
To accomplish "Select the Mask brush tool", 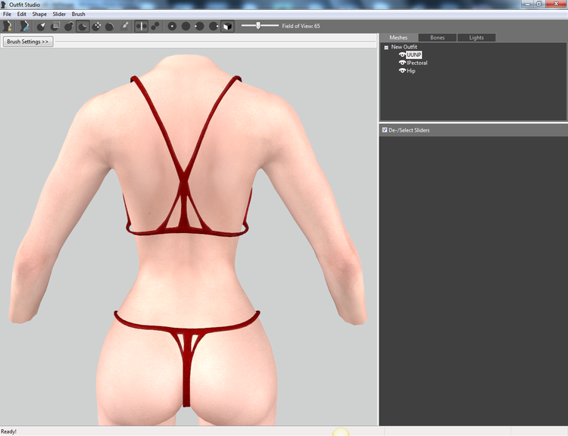I will click(x=55, y=26).
